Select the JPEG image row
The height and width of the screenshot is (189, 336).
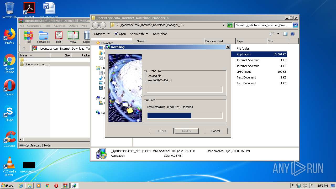click(259, 72)
